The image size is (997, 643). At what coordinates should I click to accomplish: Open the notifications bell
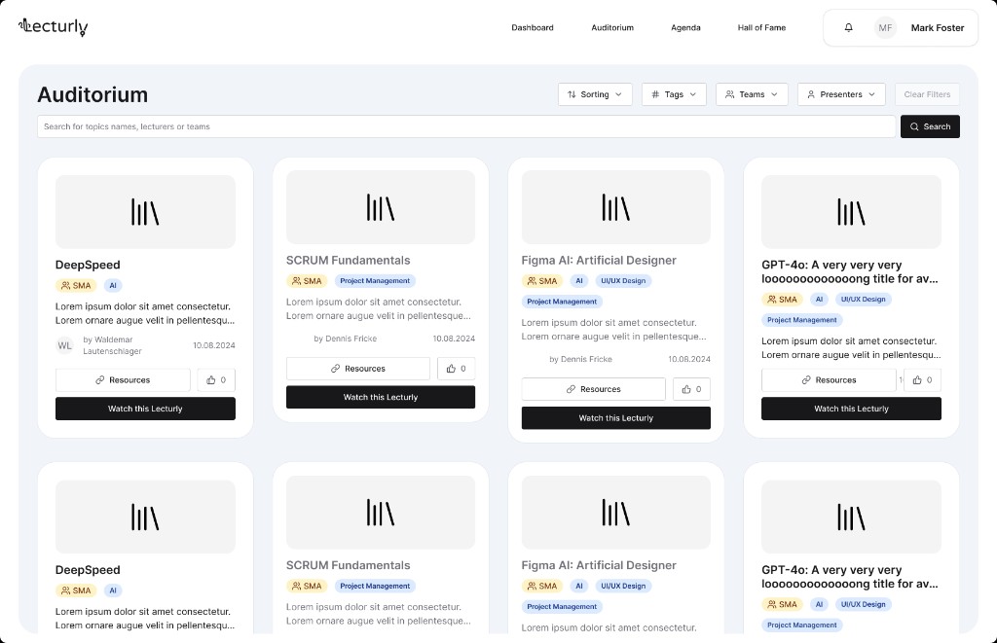tap(848, 28)
